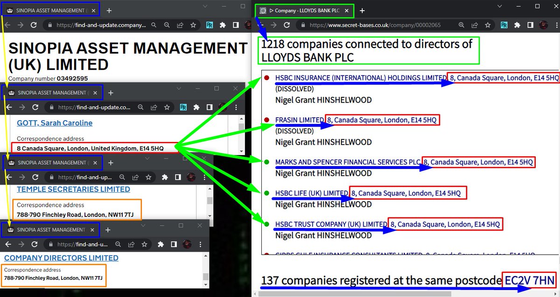The image size is (560, 297).
Task: Expand the tab search chevron in the GOTT window
Action: [x=180, y=88]
